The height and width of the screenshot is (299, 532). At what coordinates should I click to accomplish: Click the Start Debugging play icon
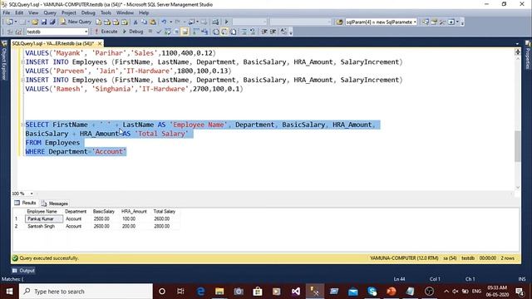click(227, 22)
